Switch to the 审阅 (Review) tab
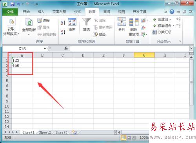Screen dimensions: 196x143 (107, 12)
